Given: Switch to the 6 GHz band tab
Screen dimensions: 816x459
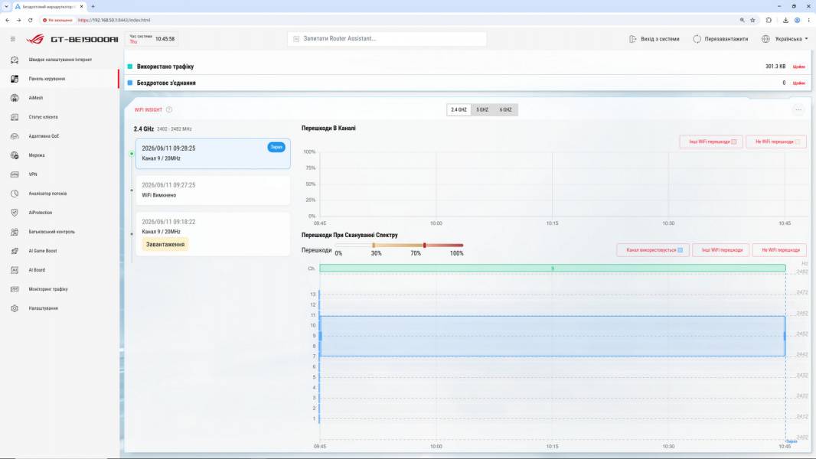Looking at the screenshot, I should coord(506,109).
